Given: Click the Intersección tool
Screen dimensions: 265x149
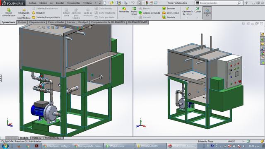Looking at the screenshot, I should [x=171, y=13].
